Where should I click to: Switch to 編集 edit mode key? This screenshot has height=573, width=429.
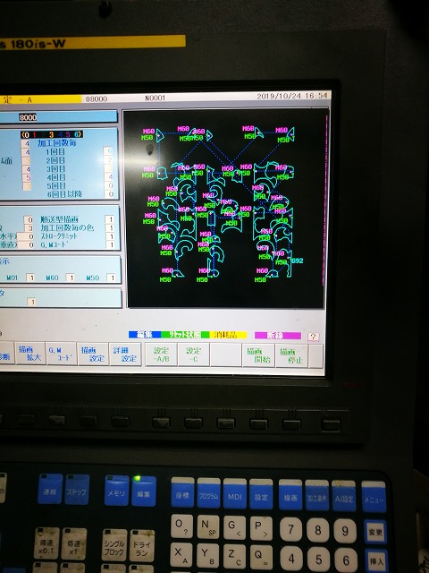tap(144, 491)
